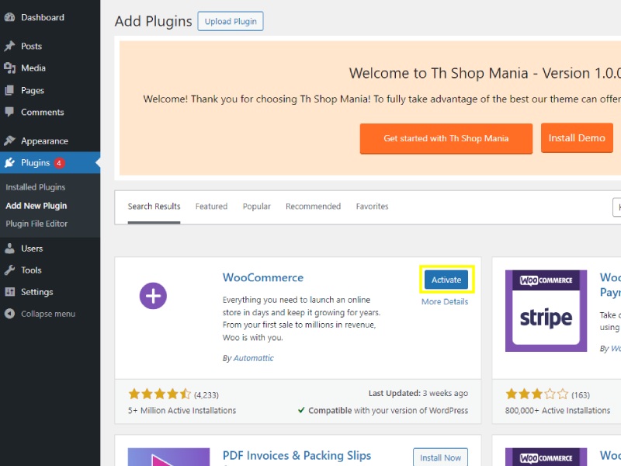621x466 pixels.
Task: Click the "Last Updated: 3 weeks ago" text
Action: pyautogui.click(x=418, y=394)
